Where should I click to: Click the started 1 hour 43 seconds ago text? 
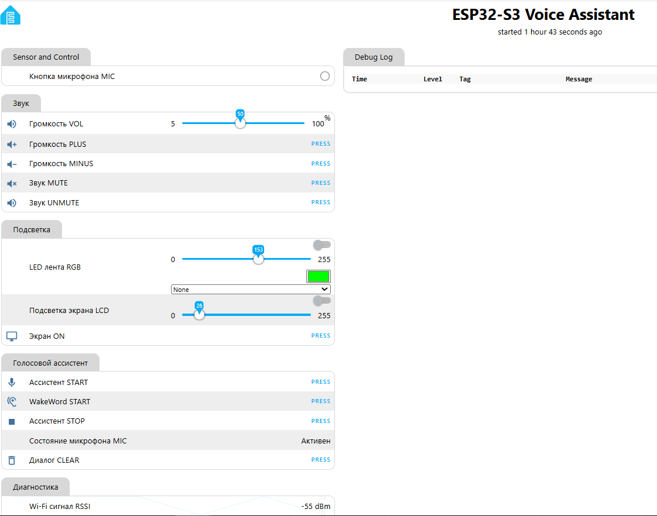pos(550,32)
